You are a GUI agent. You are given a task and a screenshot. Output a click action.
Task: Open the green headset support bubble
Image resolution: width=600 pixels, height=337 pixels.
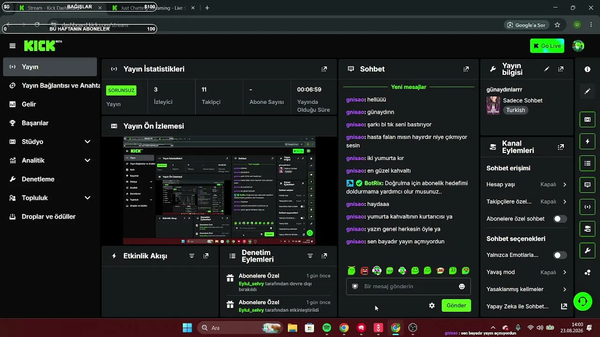point(583,301)
